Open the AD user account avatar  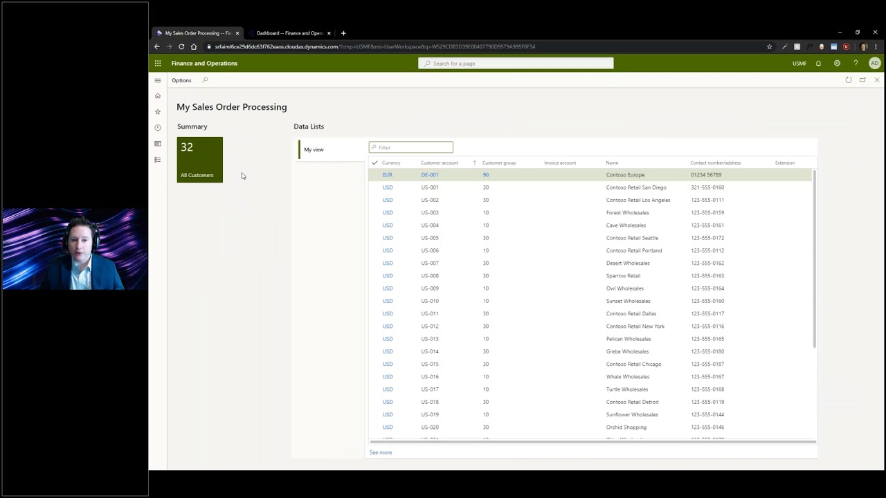[874, 63]
